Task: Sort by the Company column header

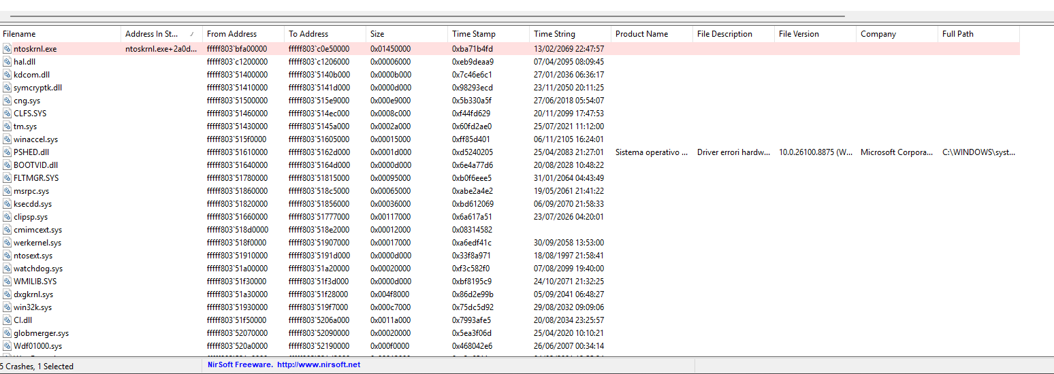Action: click(897, 34)
